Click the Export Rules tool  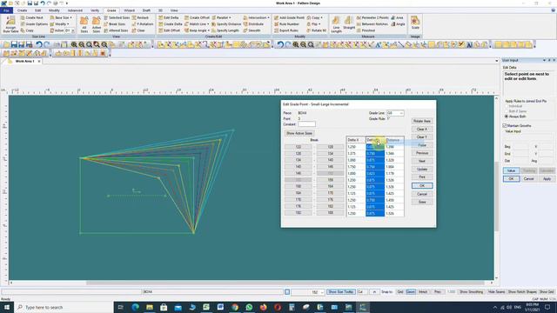point(286,30)
